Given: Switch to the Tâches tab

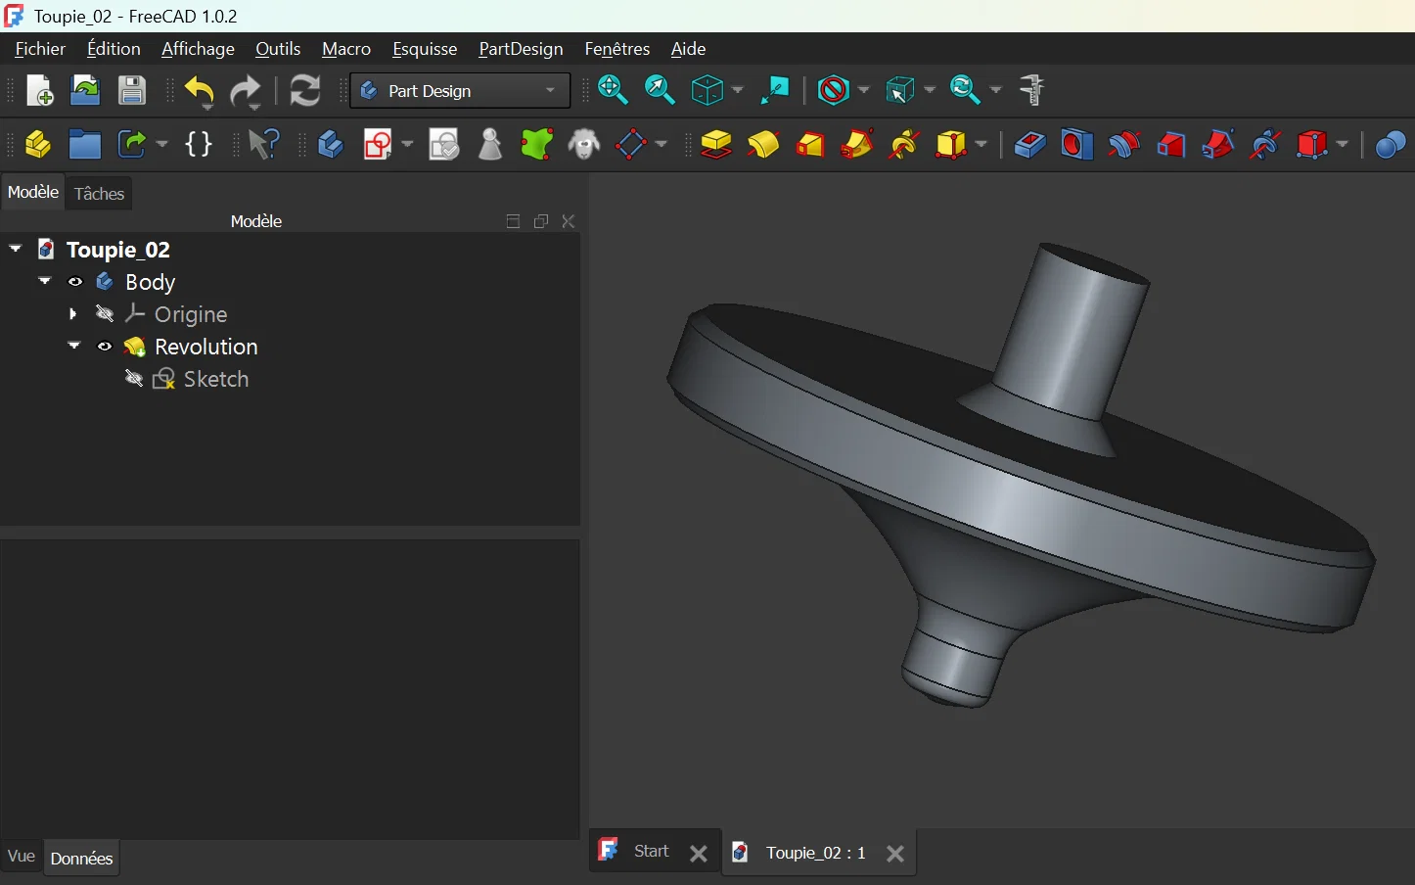Looking at the screenshot, I should [x=100, y=194].
